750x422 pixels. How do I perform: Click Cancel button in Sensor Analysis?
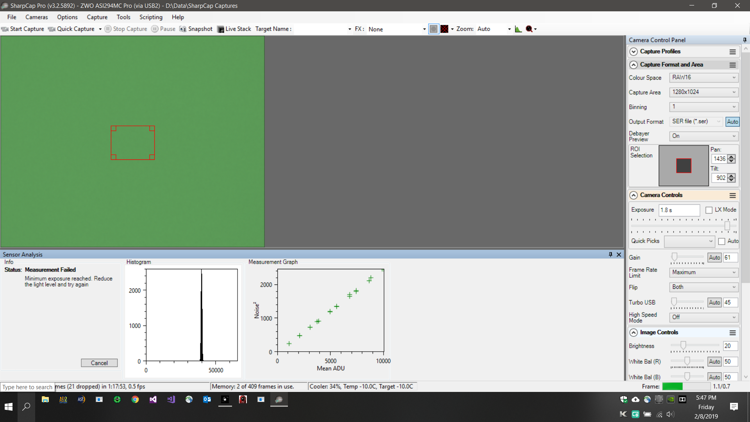point(98,363)
